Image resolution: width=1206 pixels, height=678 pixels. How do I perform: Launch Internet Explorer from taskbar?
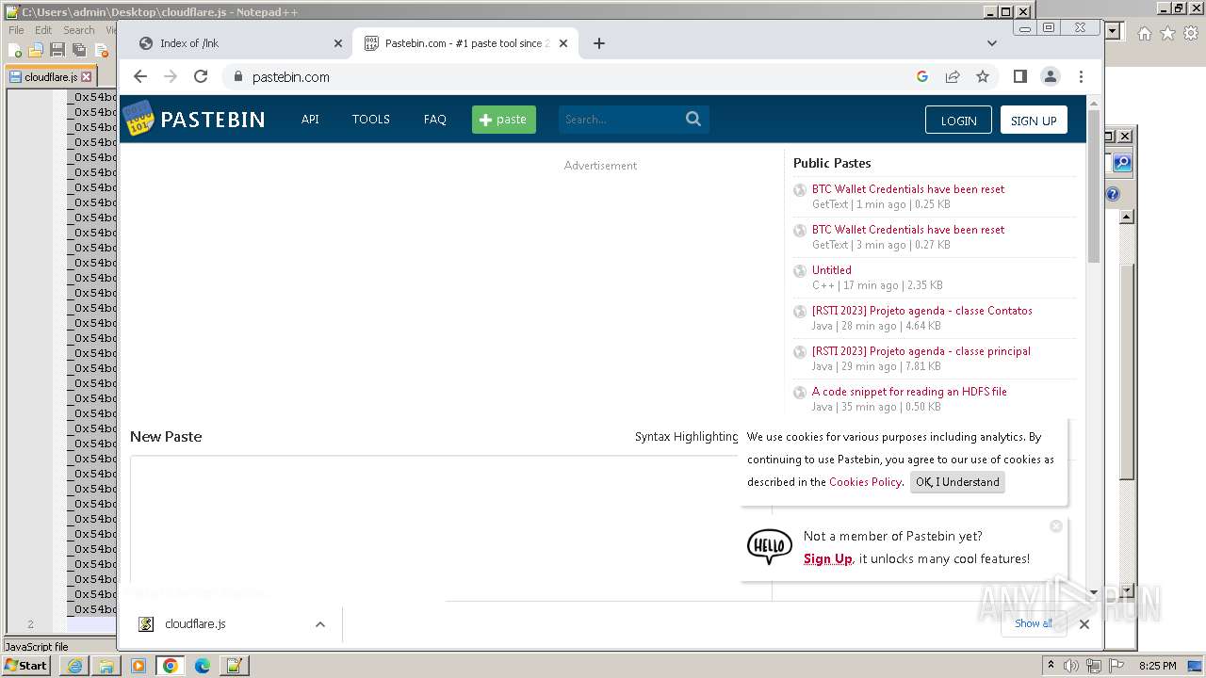pos(74,666)
